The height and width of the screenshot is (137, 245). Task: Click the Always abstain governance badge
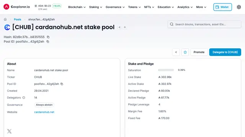tap(44, 105)
